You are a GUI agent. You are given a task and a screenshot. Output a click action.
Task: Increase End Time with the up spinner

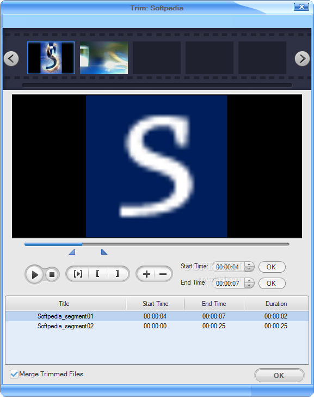[249, 281]
